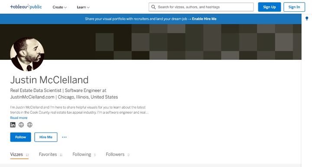Click the search magnifier icon

(153, 7)
